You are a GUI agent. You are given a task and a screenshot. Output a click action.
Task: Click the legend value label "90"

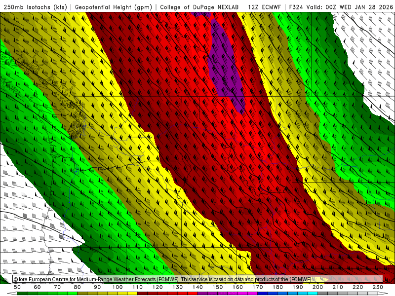97,287
